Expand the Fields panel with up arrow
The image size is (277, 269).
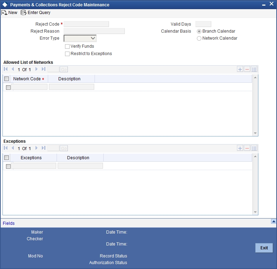click(273, 221)
